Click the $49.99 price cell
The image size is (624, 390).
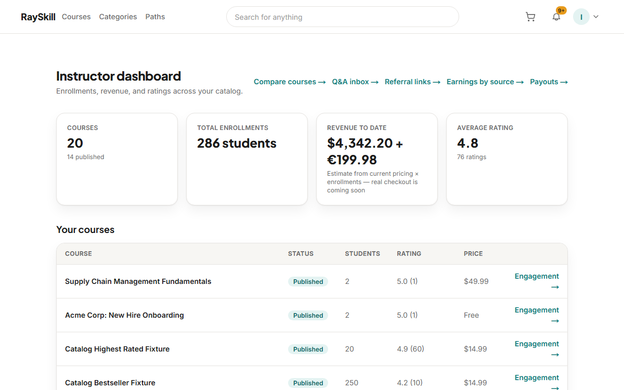(x=476, y=281)
